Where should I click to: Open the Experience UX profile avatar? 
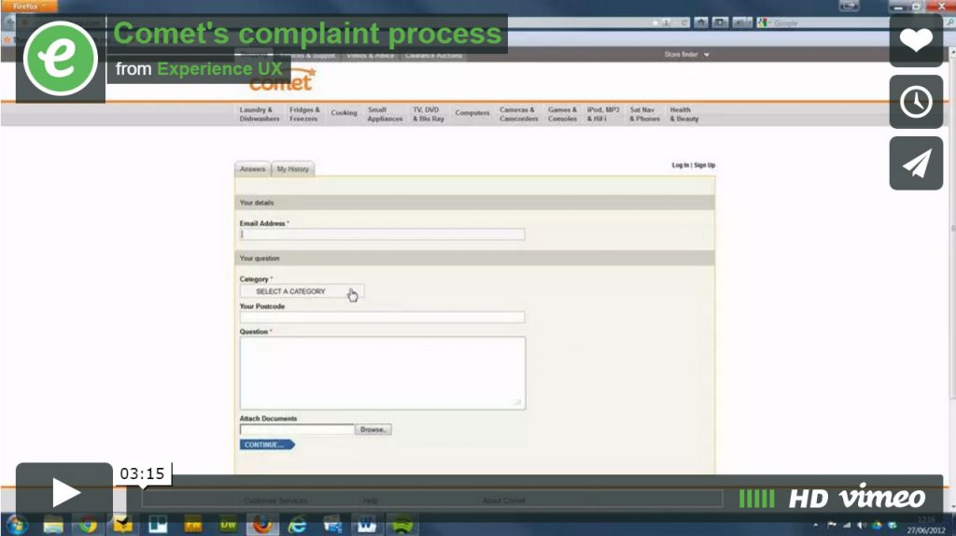[61, 59]
